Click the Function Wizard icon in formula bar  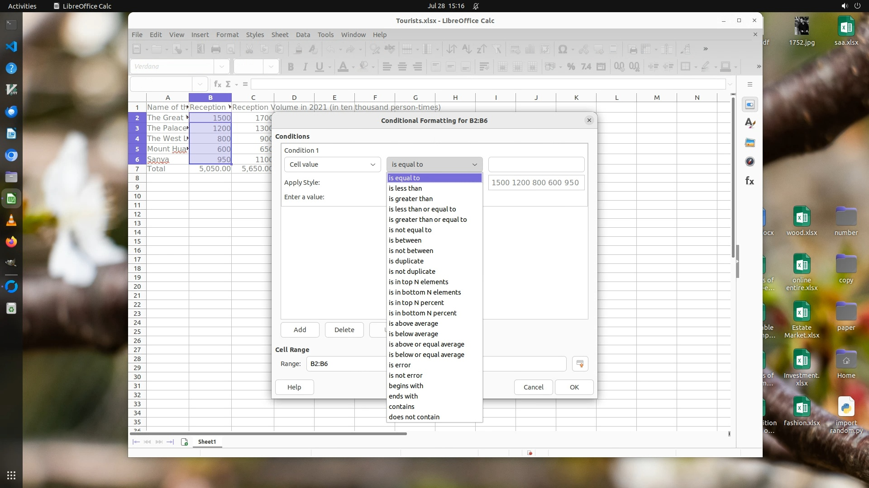pyautogui.click(x=218, y=84)
